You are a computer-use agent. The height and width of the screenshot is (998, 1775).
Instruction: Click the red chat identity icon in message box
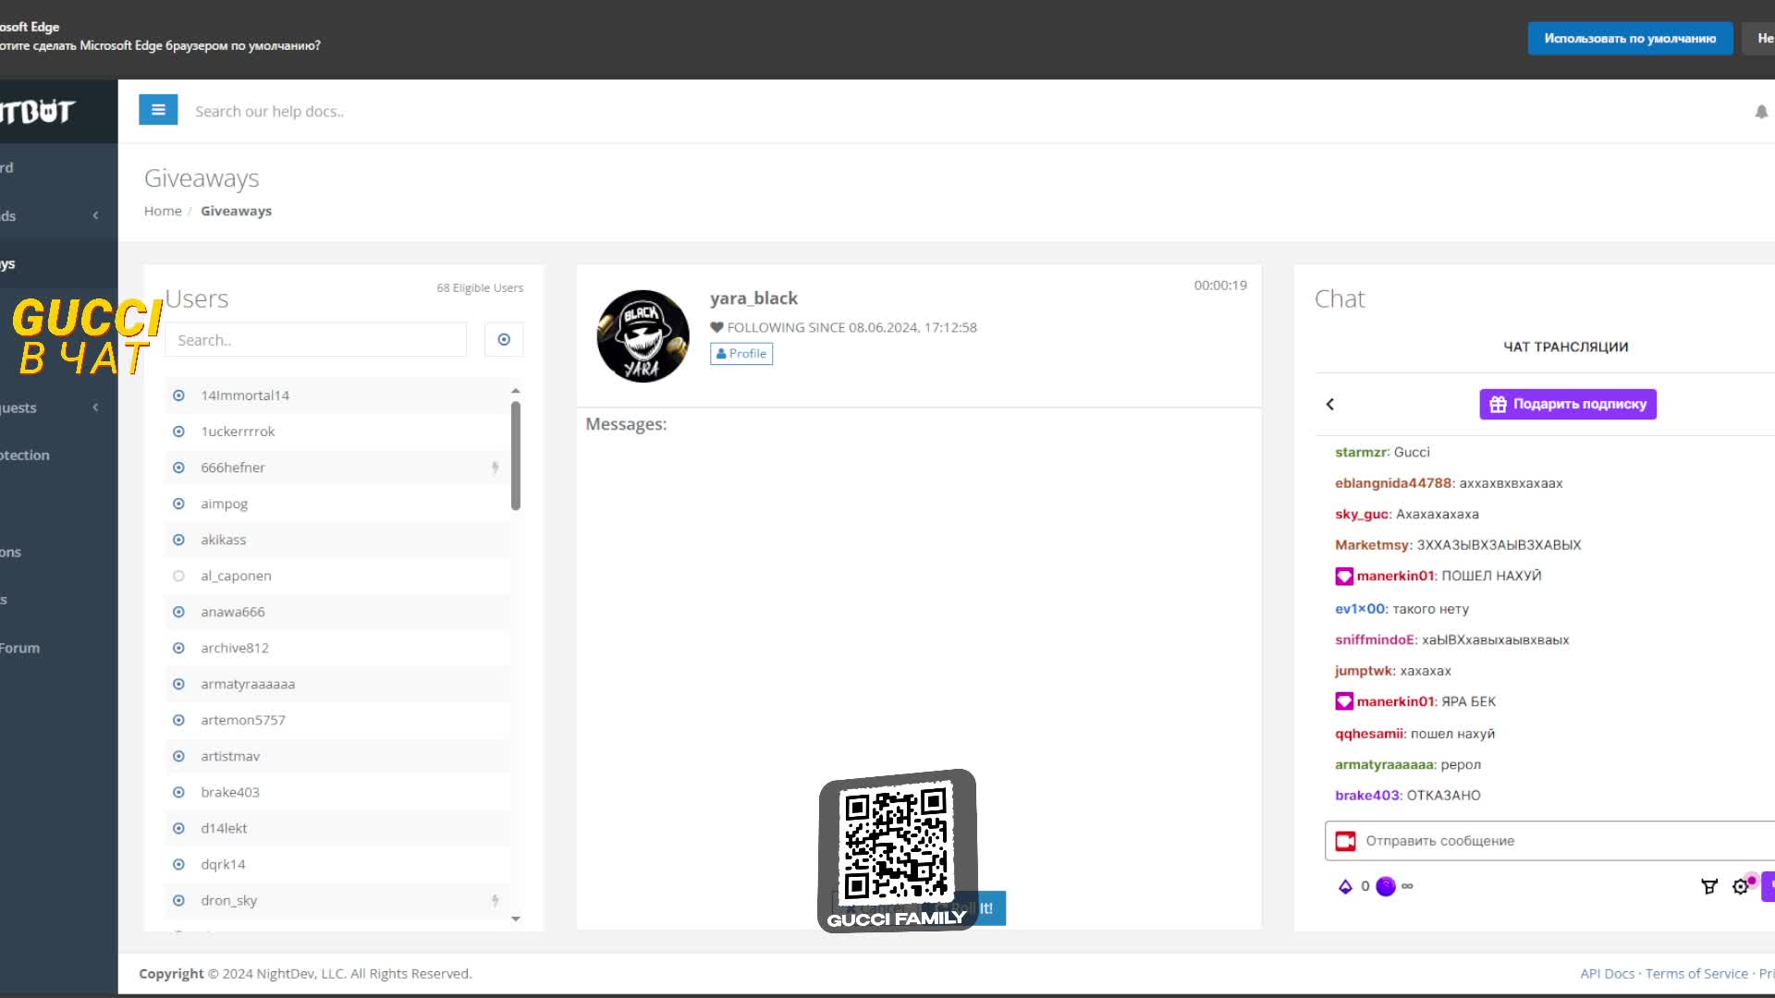pyautogui.click(x=1346, y=841)
